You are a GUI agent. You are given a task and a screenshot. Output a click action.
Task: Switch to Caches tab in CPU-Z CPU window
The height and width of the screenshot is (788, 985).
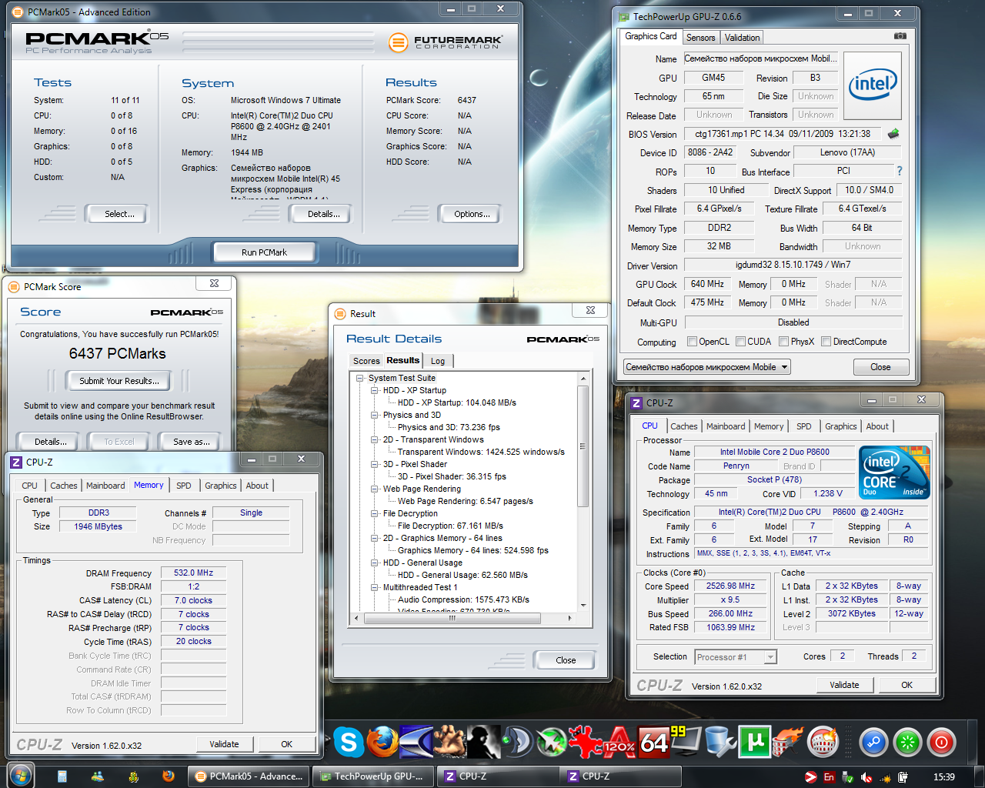[x=683, y=426]
